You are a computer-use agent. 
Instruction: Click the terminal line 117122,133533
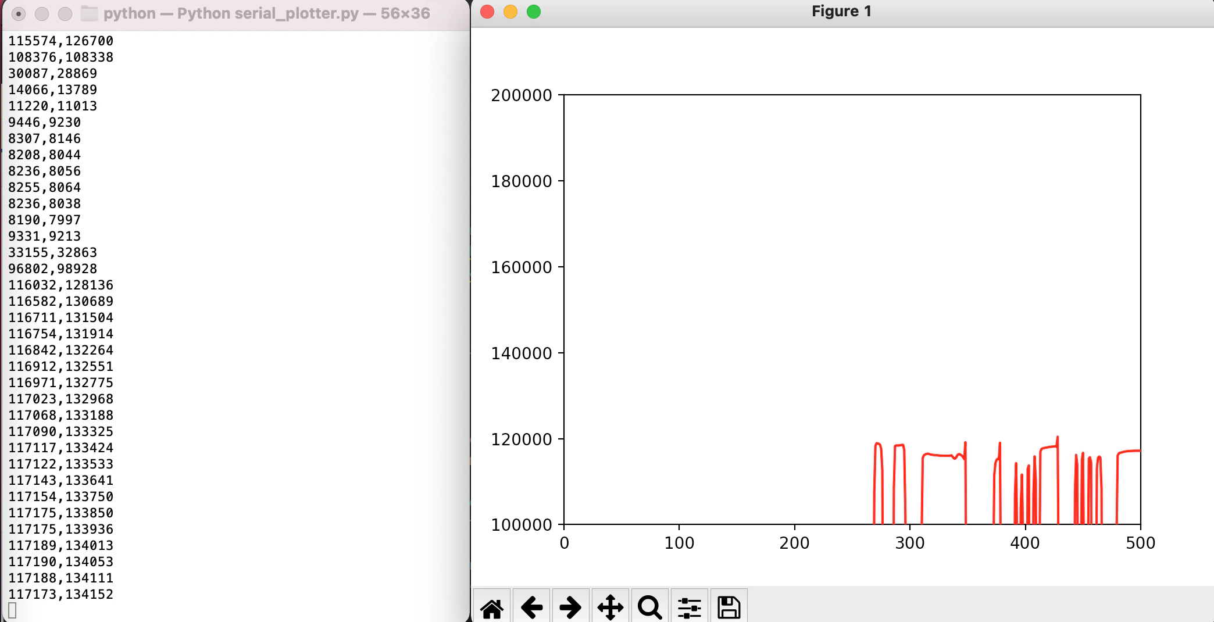click(60, 464)
